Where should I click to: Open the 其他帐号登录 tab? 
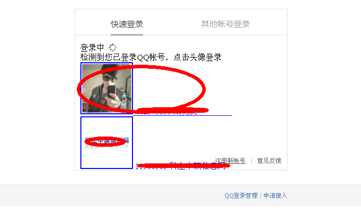point(225,24)
